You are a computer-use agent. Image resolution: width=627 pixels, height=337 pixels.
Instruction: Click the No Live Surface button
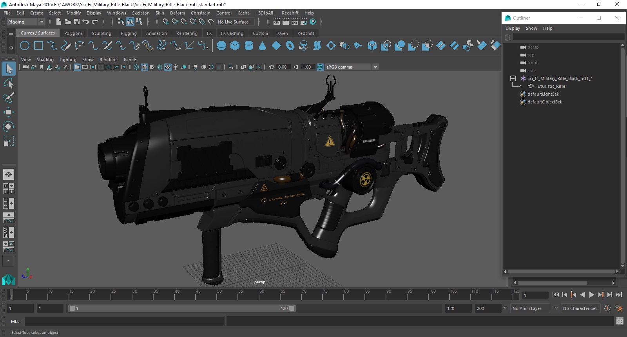coord(233,22)
